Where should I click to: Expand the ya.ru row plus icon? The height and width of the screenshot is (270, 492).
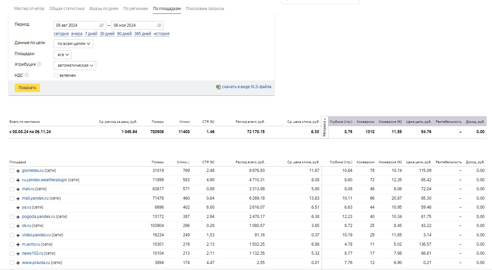(18, 208)
